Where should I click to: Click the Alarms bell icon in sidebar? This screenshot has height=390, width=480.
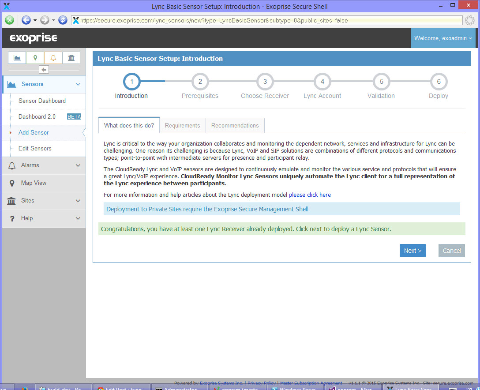click(x=11, y=165)
